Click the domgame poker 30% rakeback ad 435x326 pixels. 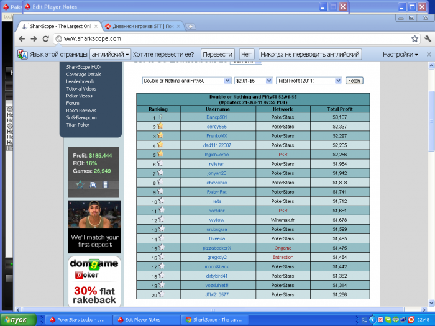(94, 281)
